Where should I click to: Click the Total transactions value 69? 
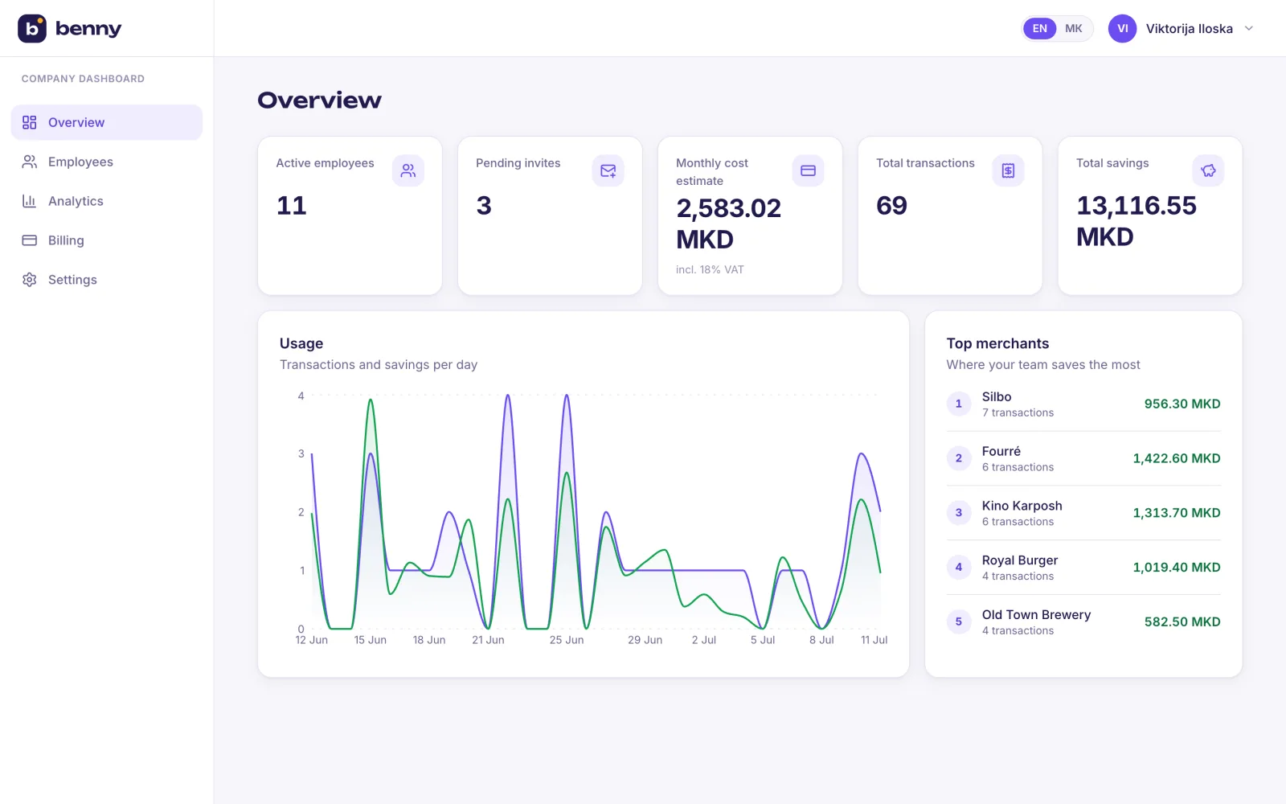pos(891,206)
